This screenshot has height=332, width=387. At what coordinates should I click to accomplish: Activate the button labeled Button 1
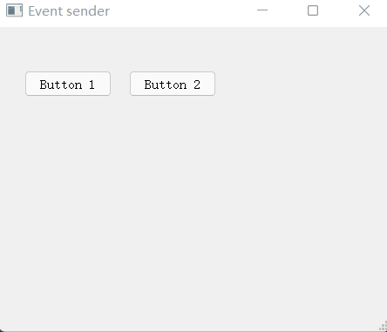point(68,84)
